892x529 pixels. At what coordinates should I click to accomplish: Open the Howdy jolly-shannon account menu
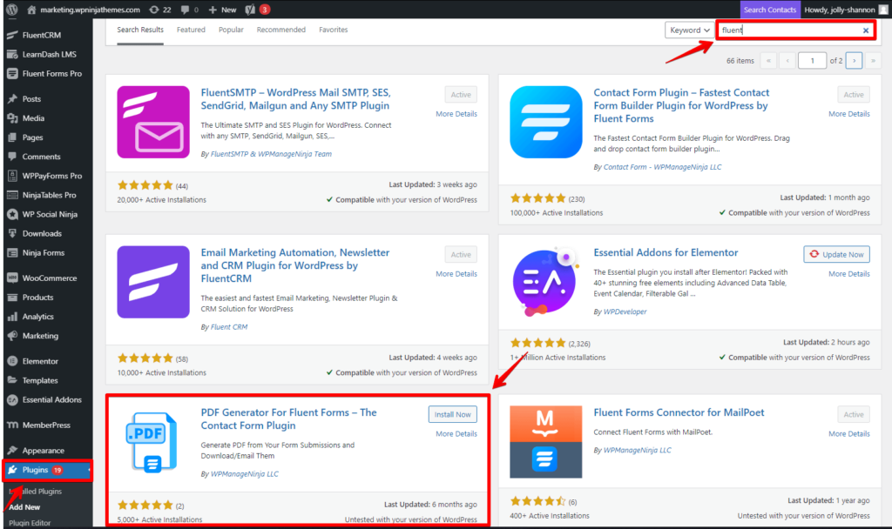(x=841, y=10)
